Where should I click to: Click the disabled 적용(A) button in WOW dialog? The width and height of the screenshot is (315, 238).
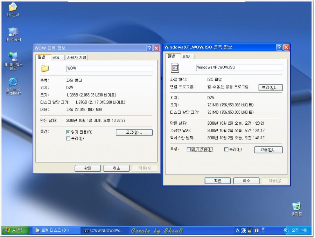[145, 168]
